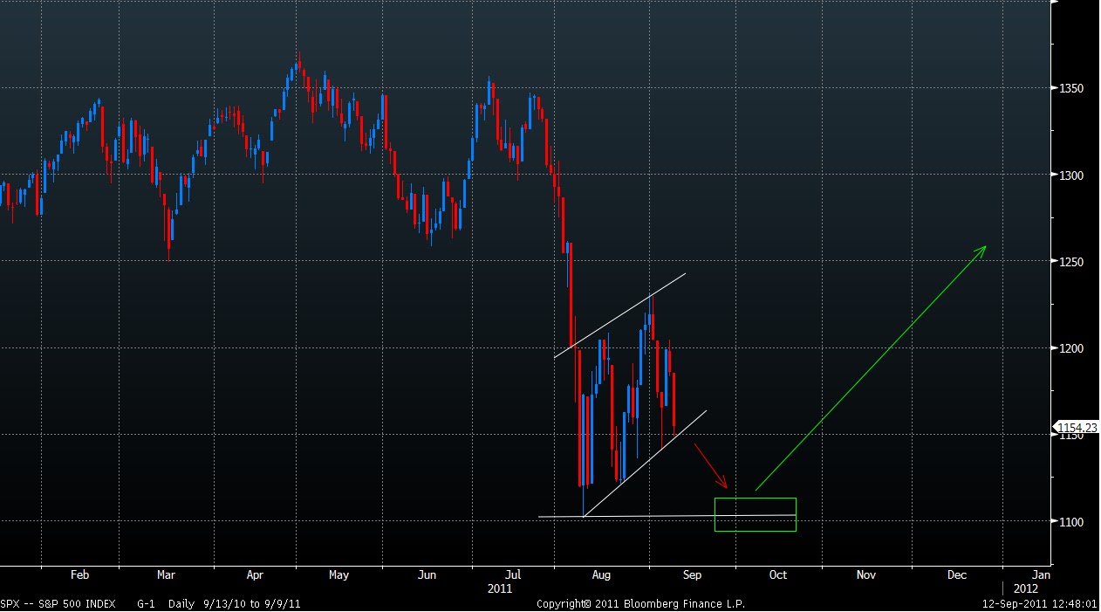Select the May month label on time axis

pyautogui.click(x=339, y=575)
